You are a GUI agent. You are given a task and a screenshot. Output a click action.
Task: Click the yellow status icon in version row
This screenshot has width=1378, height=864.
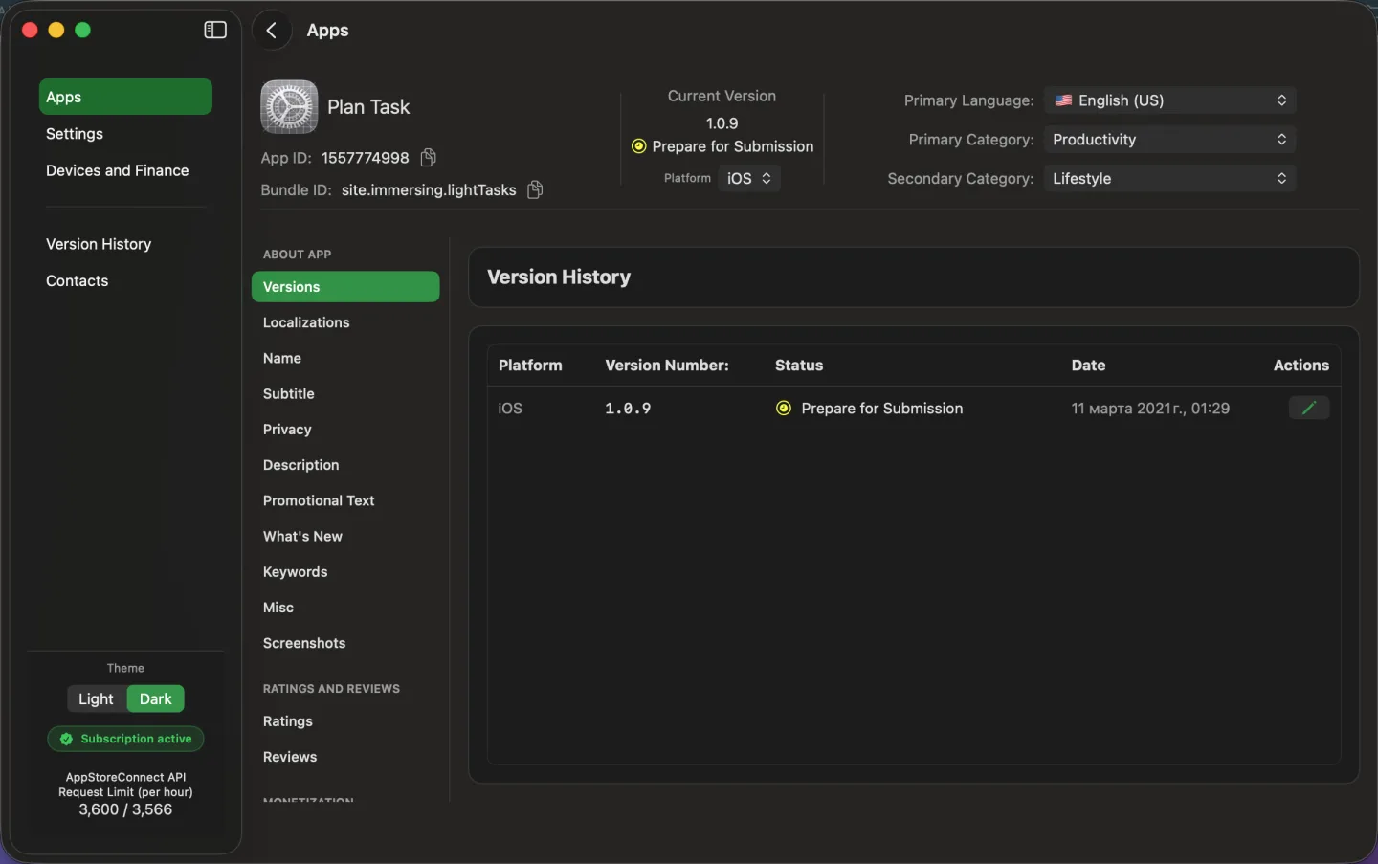tap(784, 408)
